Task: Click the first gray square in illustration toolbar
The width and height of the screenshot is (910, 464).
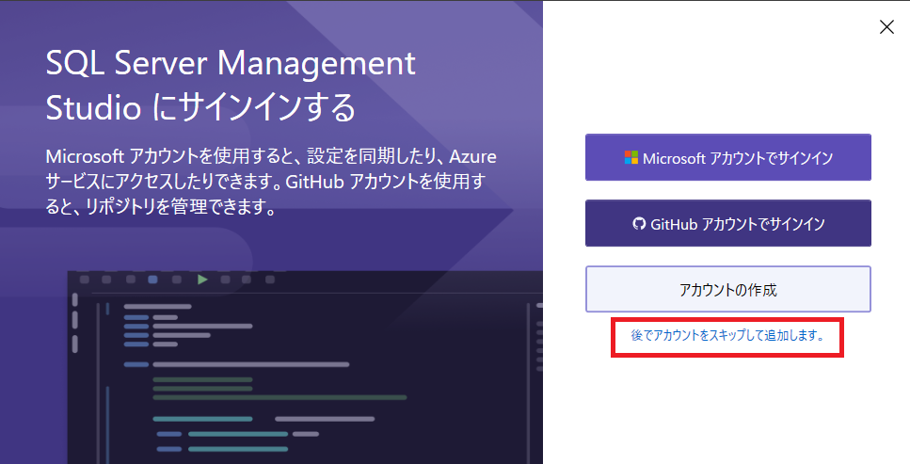Action: [84, 280]
